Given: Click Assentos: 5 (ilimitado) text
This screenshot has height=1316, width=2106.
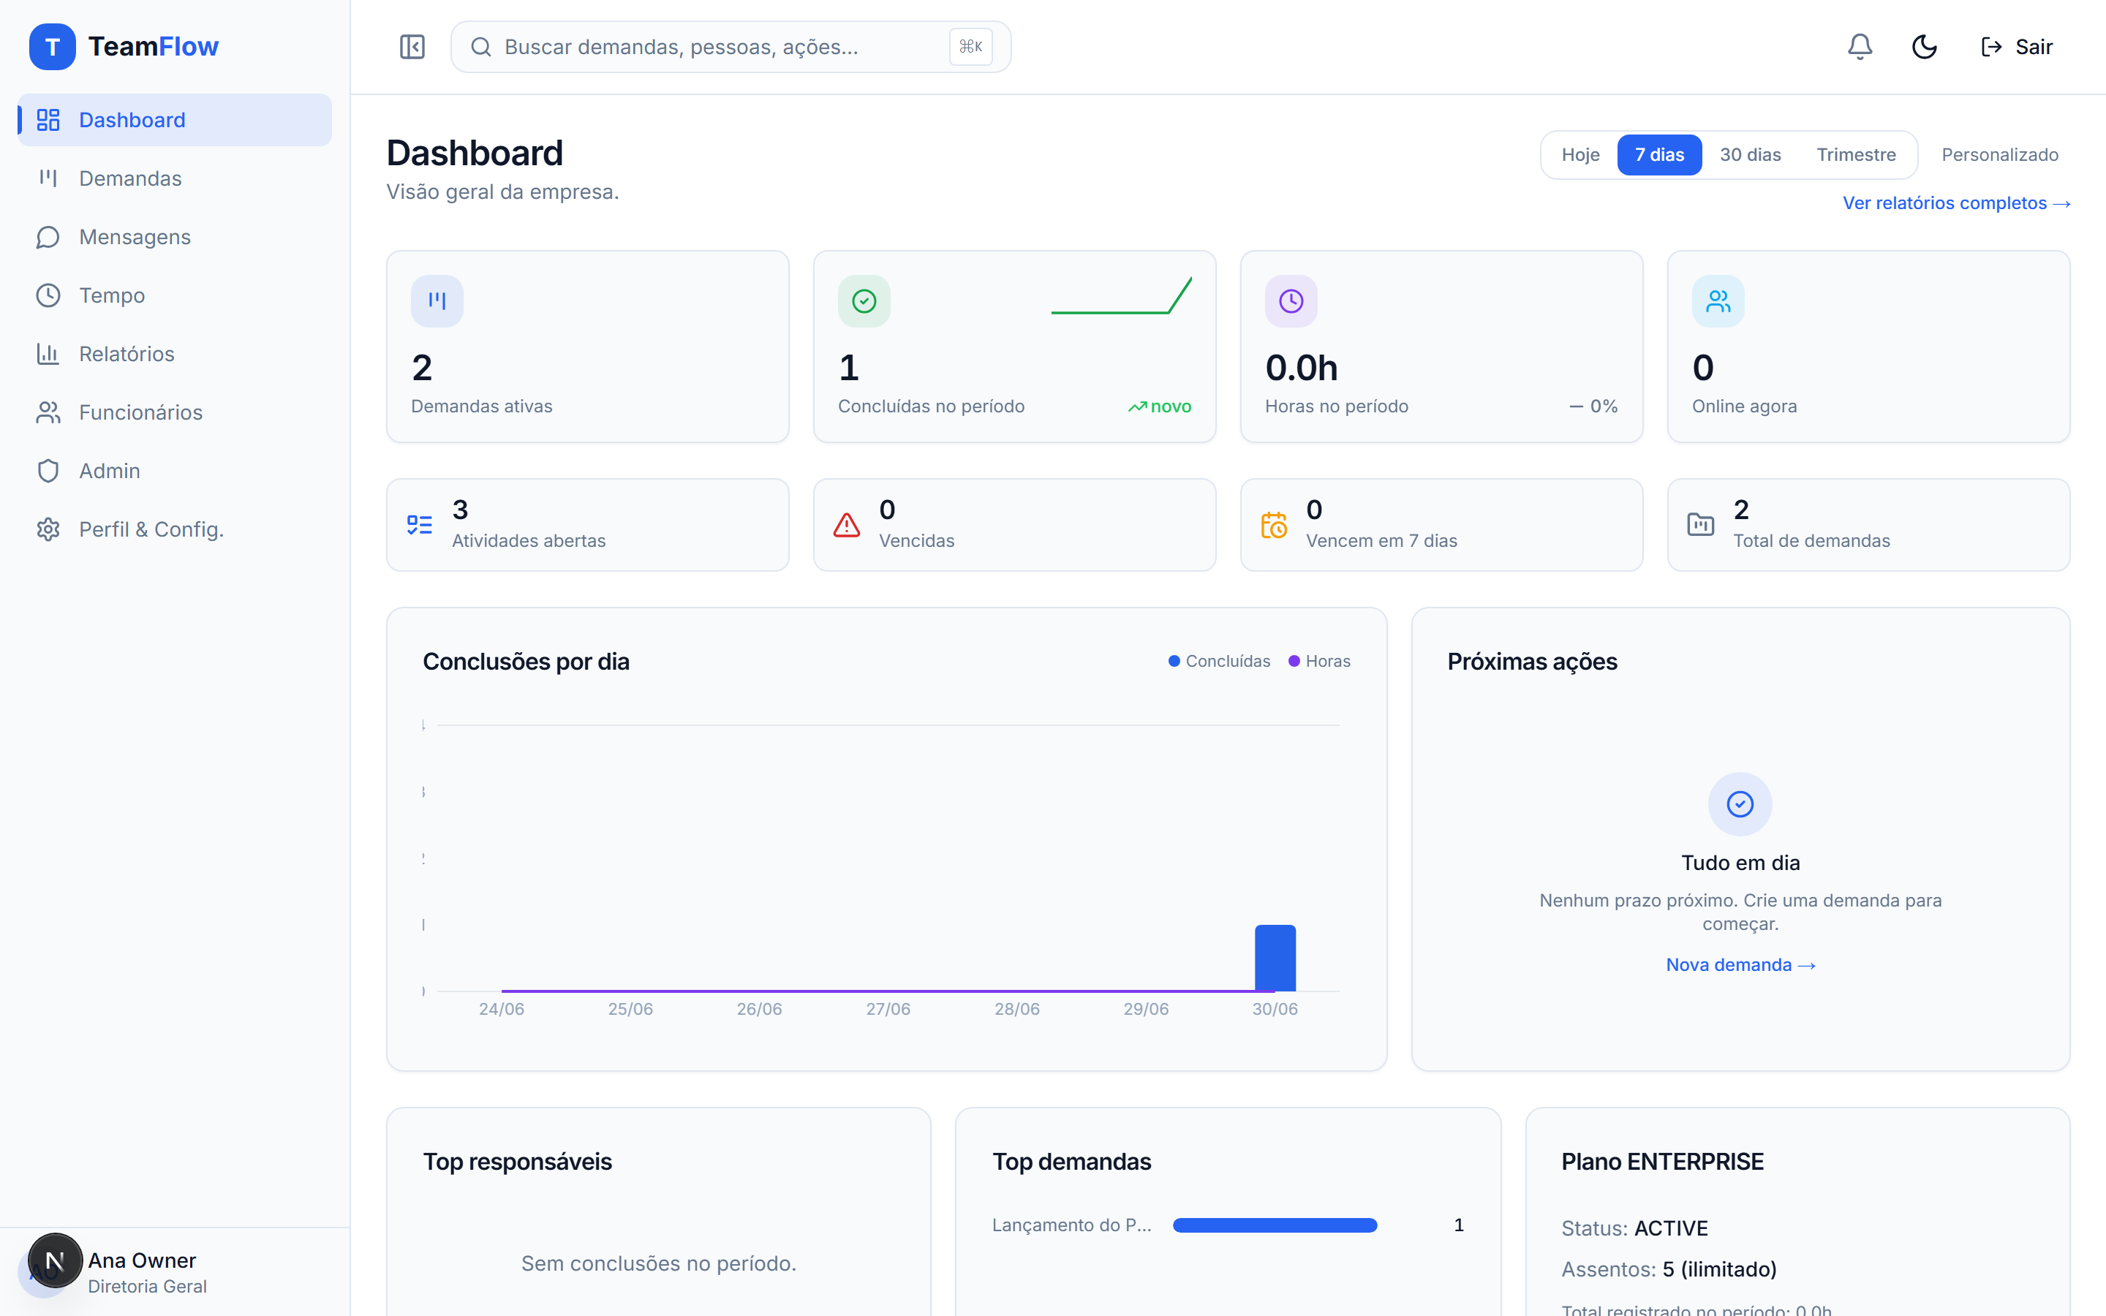Looking at the screenshot, I should (x=1668, y=1269).
